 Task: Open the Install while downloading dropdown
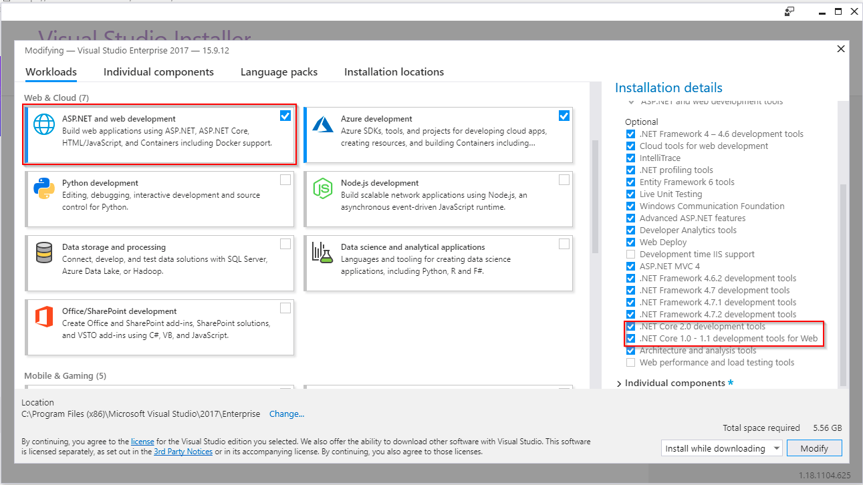coord(721,448)
